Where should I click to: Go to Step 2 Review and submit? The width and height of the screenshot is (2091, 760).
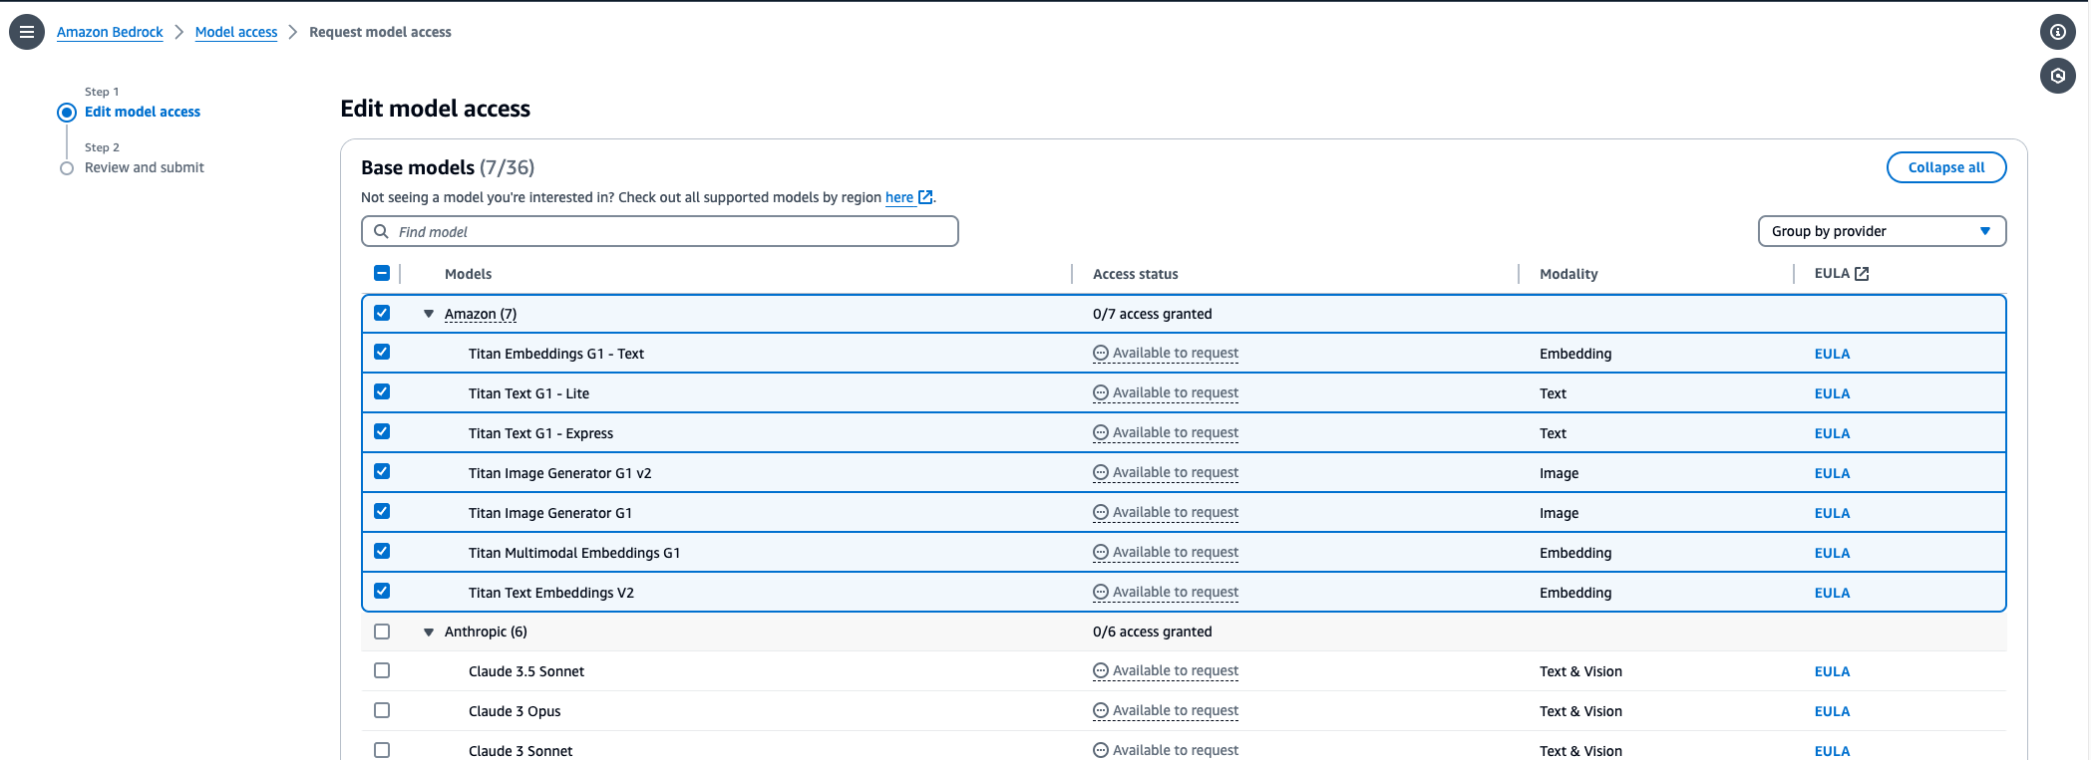pos(145,167)
